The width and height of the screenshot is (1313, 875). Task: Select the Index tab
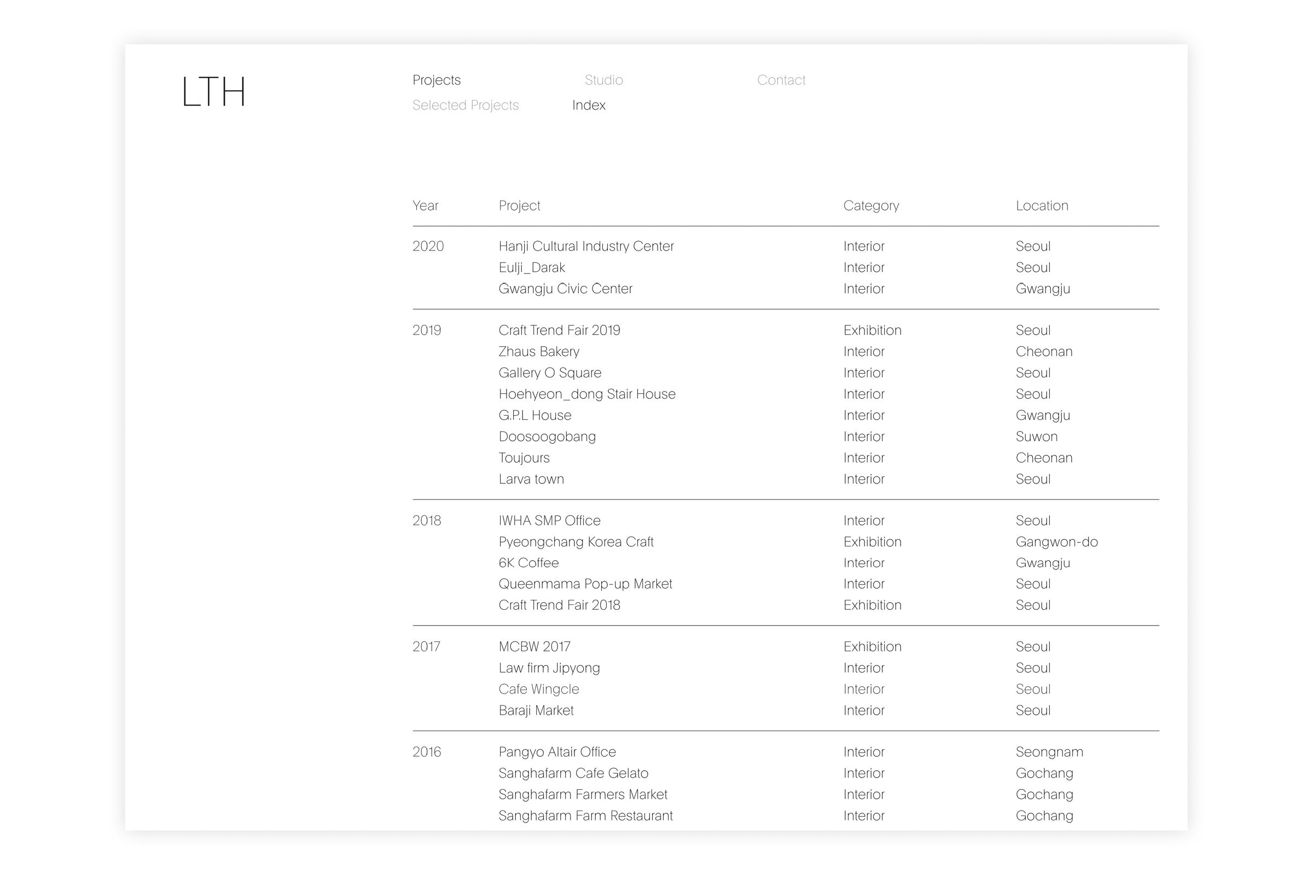pos(589,105)
